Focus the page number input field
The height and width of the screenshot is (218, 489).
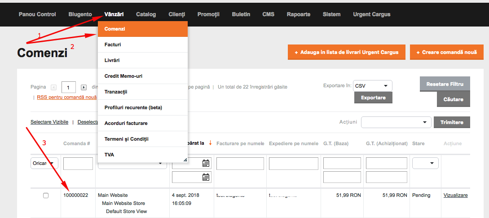[x=69, y=87]
